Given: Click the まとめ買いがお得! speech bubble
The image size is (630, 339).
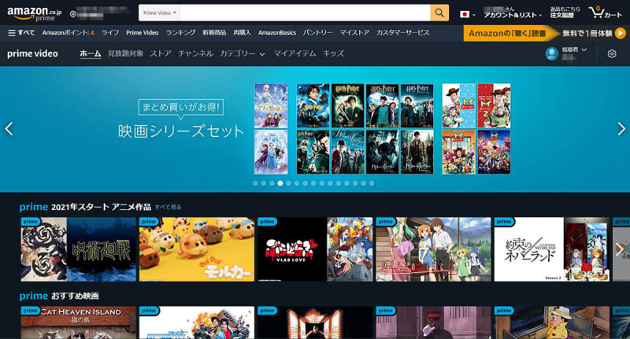Looking at the screenshot, I should click(181, 108).
